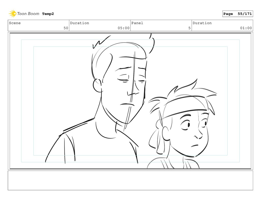
Task: Select the scene duration value '05:00'
Action: [x=124, y=28]
